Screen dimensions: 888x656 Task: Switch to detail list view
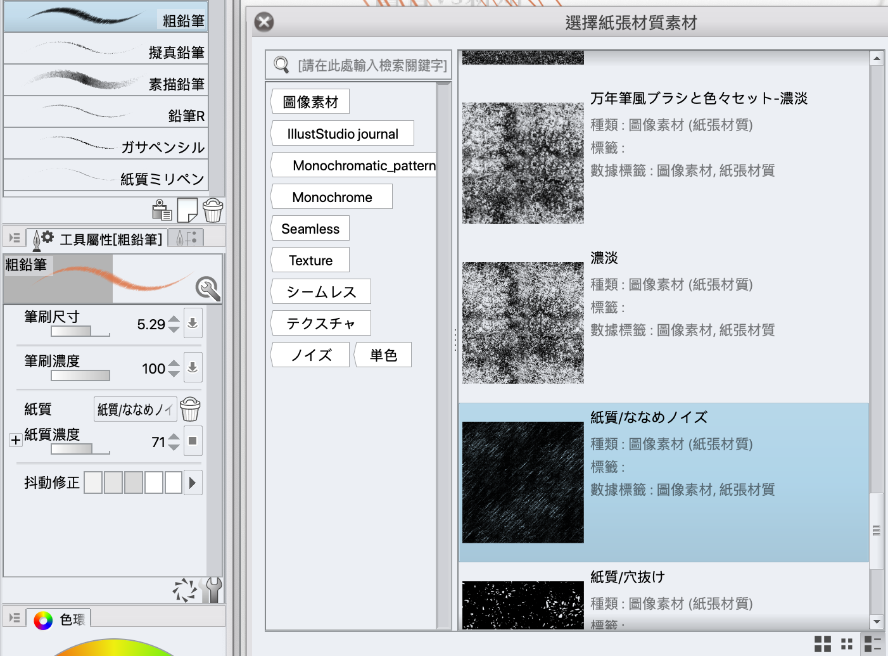[x=873, y=644]
